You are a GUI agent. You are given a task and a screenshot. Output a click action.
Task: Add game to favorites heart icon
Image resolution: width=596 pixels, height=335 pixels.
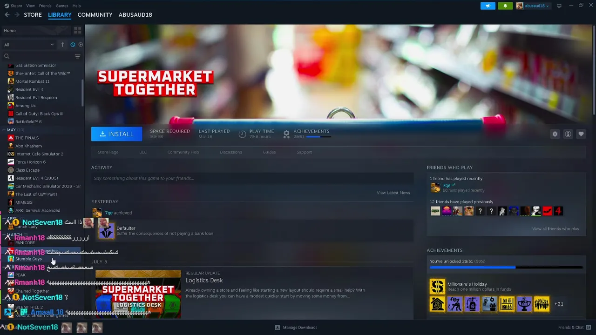point(581,134)
